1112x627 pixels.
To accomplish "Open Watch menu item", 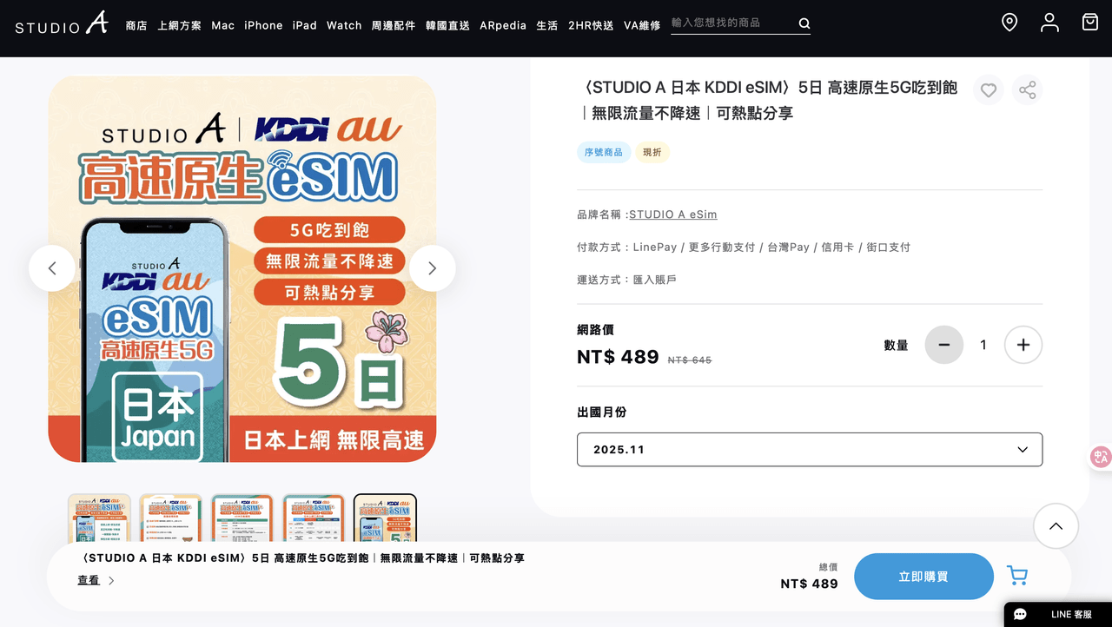I will coord(344,25).
